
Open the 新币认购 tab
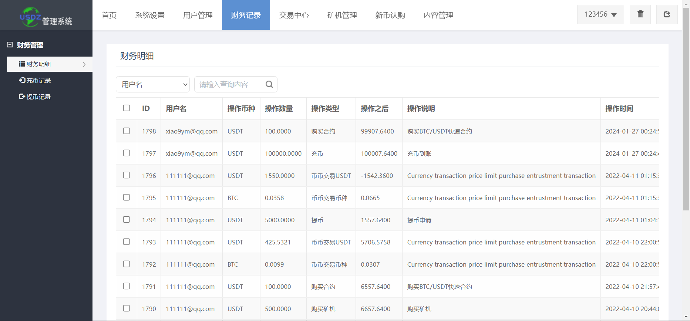(390, 15)
